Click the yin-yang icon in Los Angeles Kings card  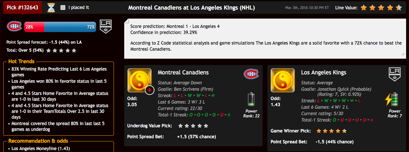[283, 80]
